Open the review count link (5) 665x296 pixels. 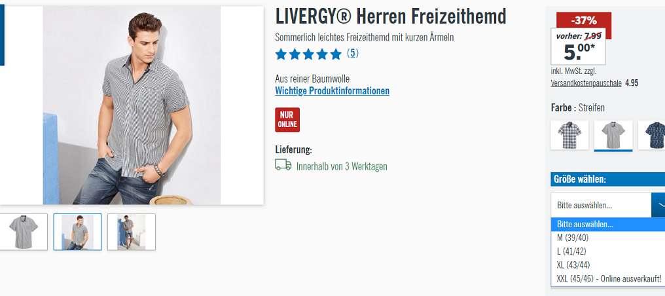[353, 54]
